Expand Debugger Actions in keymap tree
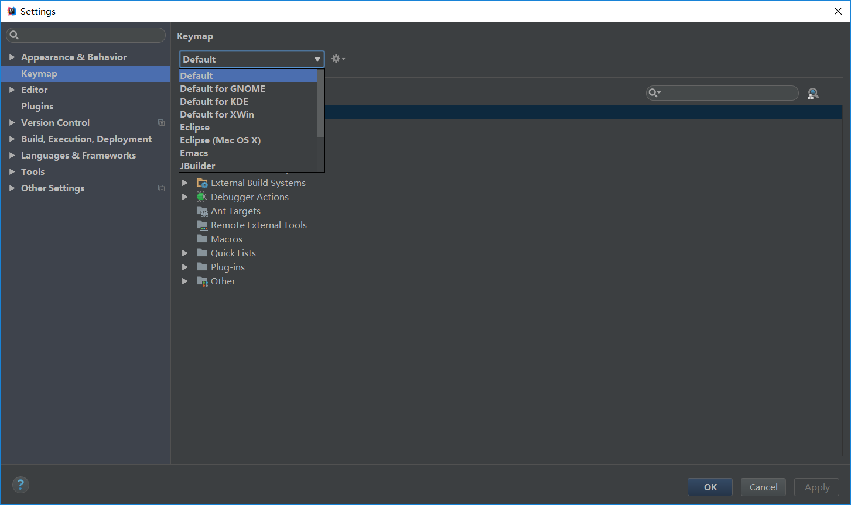 [x=185, y=197]
